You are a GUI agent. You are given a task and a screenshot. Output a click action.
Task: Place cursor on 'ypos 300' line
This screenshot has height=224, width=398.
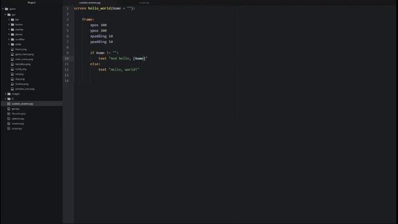pyautogui.click(x=98, y=30)
